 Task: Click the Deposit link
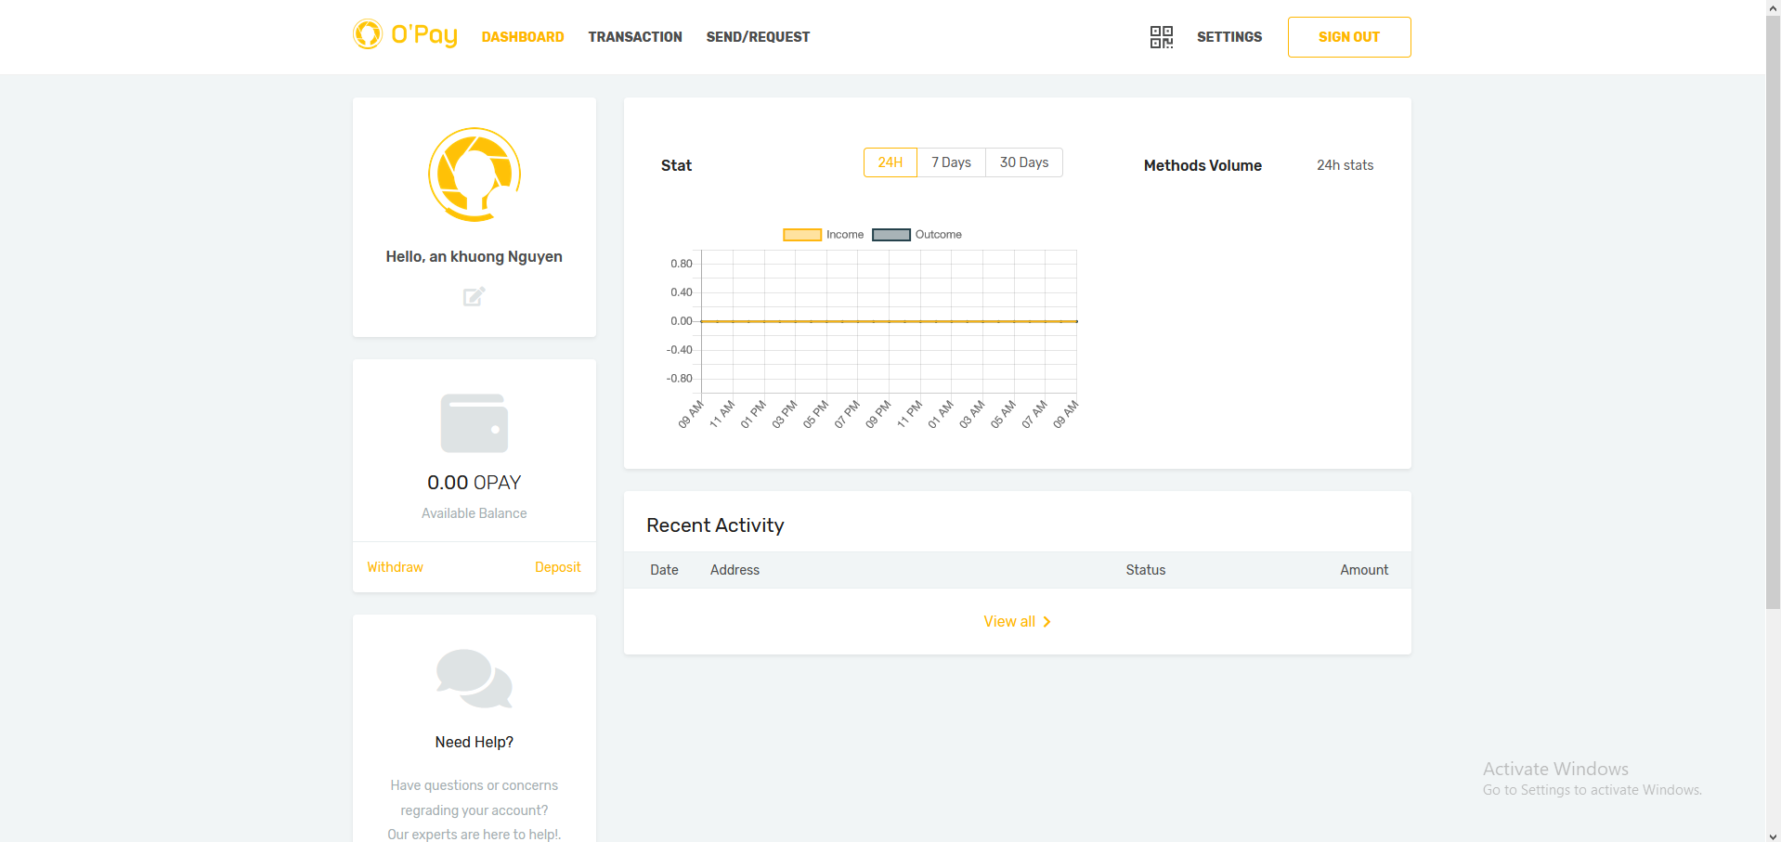(557, 567)
